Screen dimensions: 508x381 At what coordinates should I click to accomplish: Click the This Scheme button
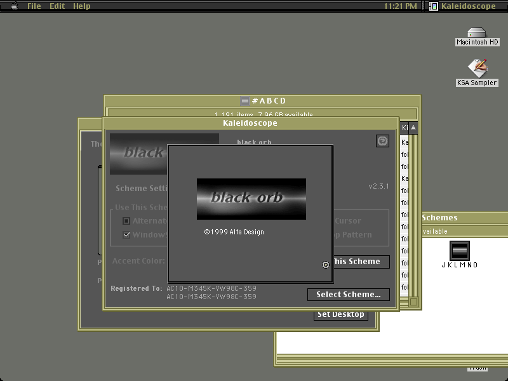coord(361,262)
